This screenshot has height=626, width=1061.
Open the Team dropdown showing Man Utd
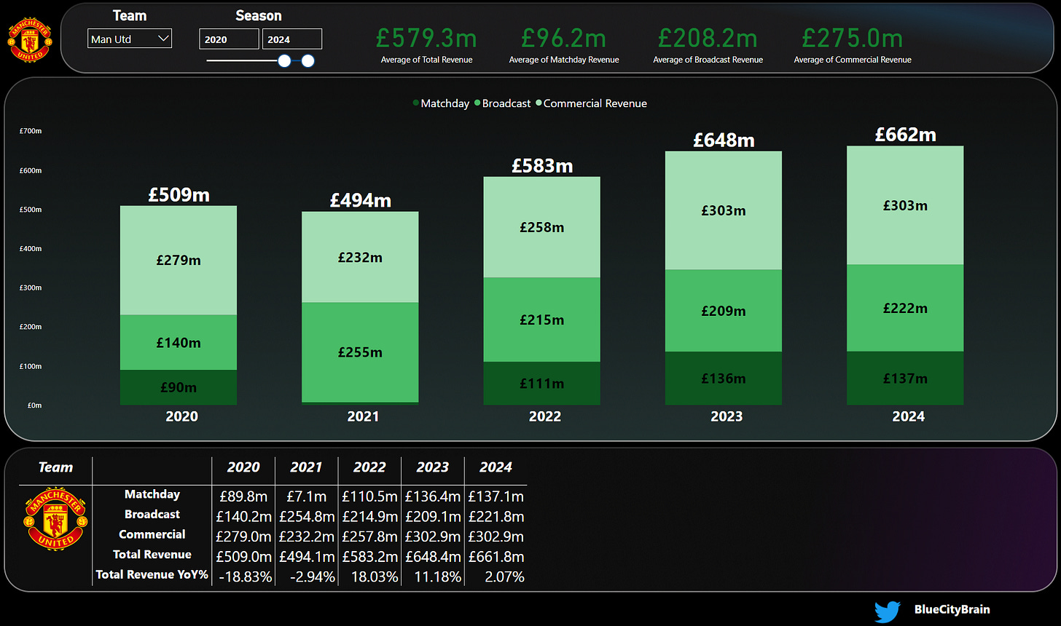[x=130, y=39]
